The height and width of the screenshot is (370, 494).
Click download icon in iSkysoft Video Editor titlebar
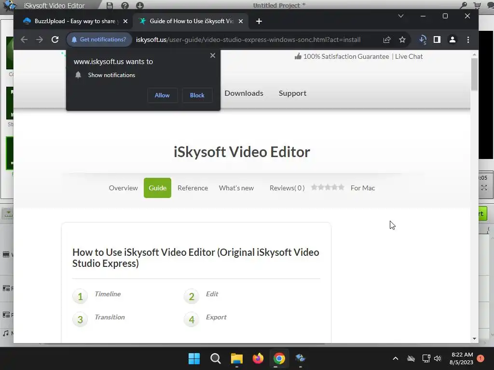pyautogui.click(x=140, y=5)
